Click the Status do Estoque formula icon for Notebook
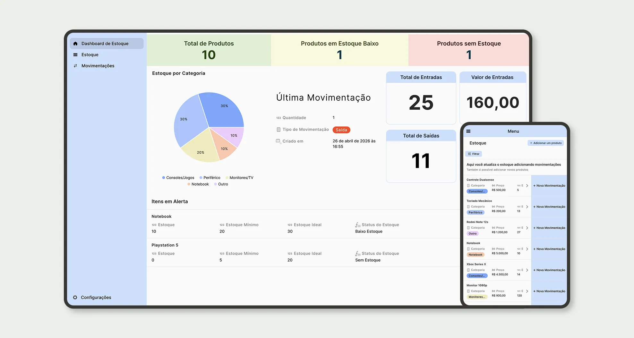This screenshot has width=634, height=338. pos(358,225)
